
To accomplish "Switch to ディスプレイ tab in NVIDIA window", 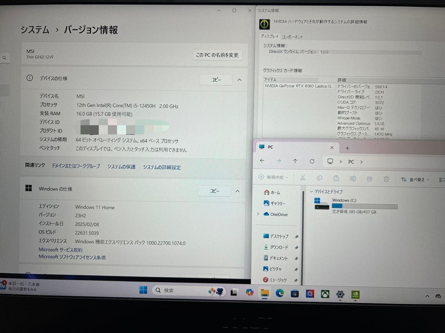I will coord(270,36).
